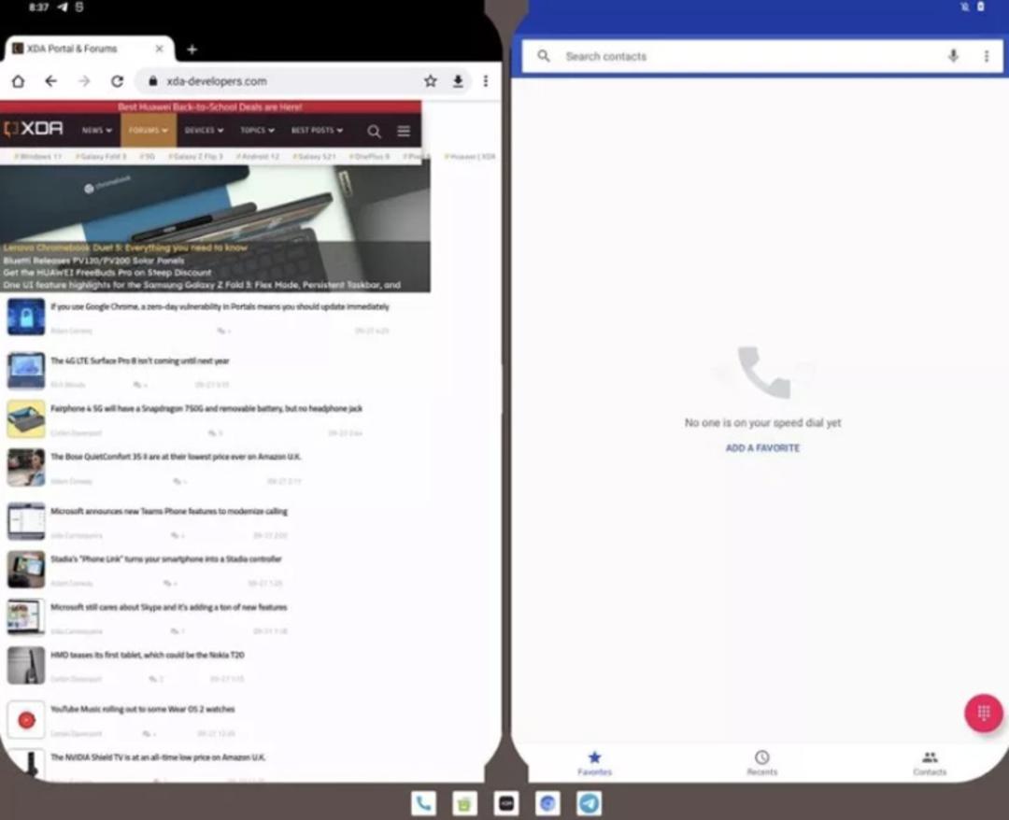Open the XDA site search icon
The width and height of the screenshot is (1009, 820).
(374, 131)
